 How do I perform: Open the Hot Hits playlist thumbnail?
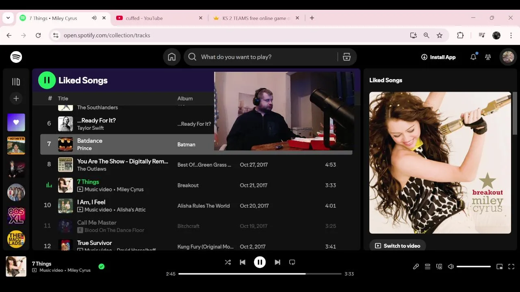[x=16, y=146]
